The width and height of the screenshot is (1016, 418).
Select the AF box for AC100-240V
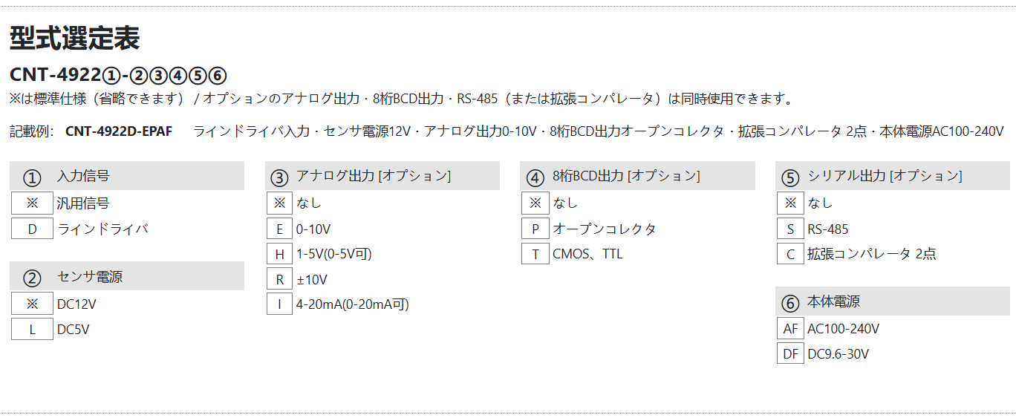tap(790, 329)
